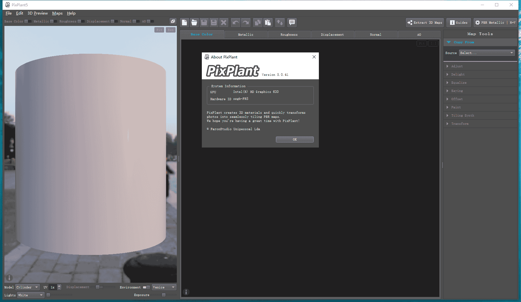The width and height of the screenshot is (521, 302).
Task: Expand the Tiling Synth section
Action: (462, 116)
